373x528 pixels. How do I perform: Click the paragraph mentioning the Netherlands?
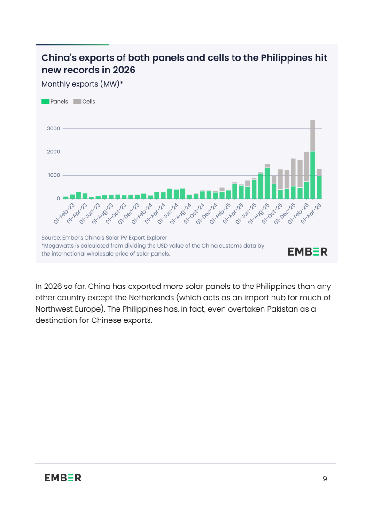(x=183, y=304)
